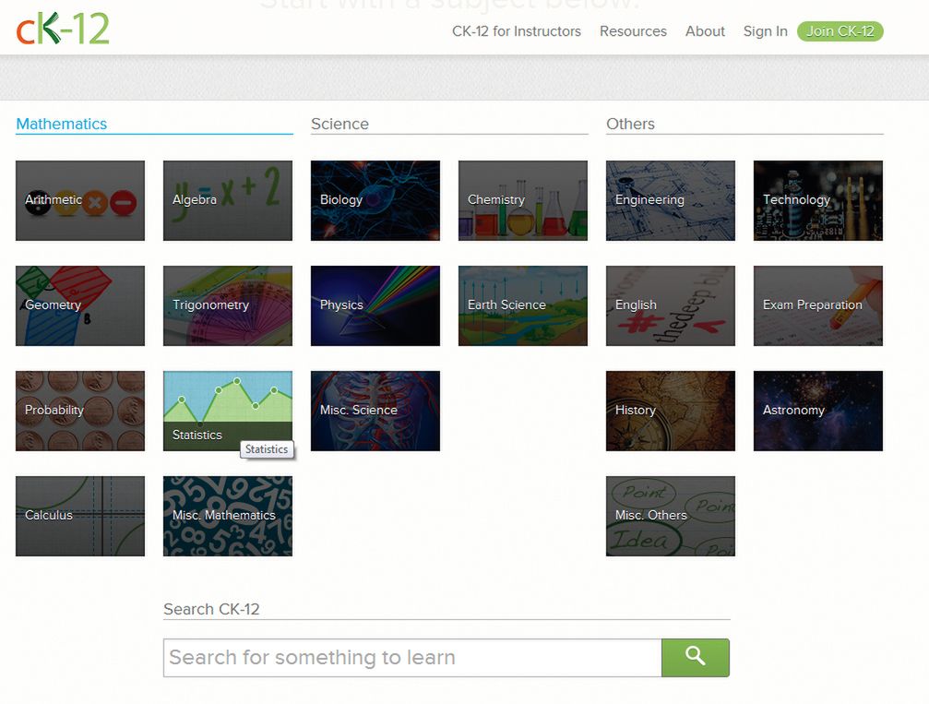Click the CK-12 logo
Screen dimensions: 929x704
[x=63, y=29]
